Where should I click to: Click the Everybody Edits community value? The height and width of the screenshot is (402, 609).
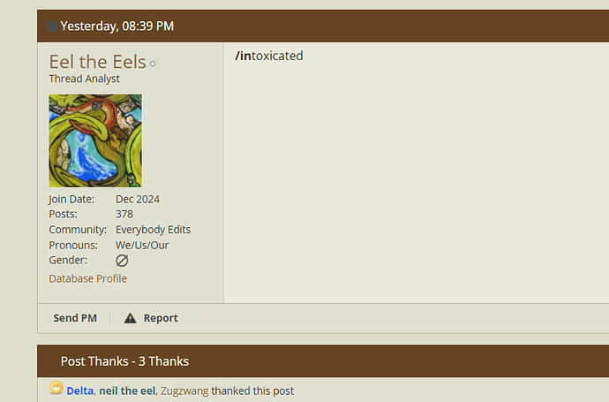click(x=153, y=230)
